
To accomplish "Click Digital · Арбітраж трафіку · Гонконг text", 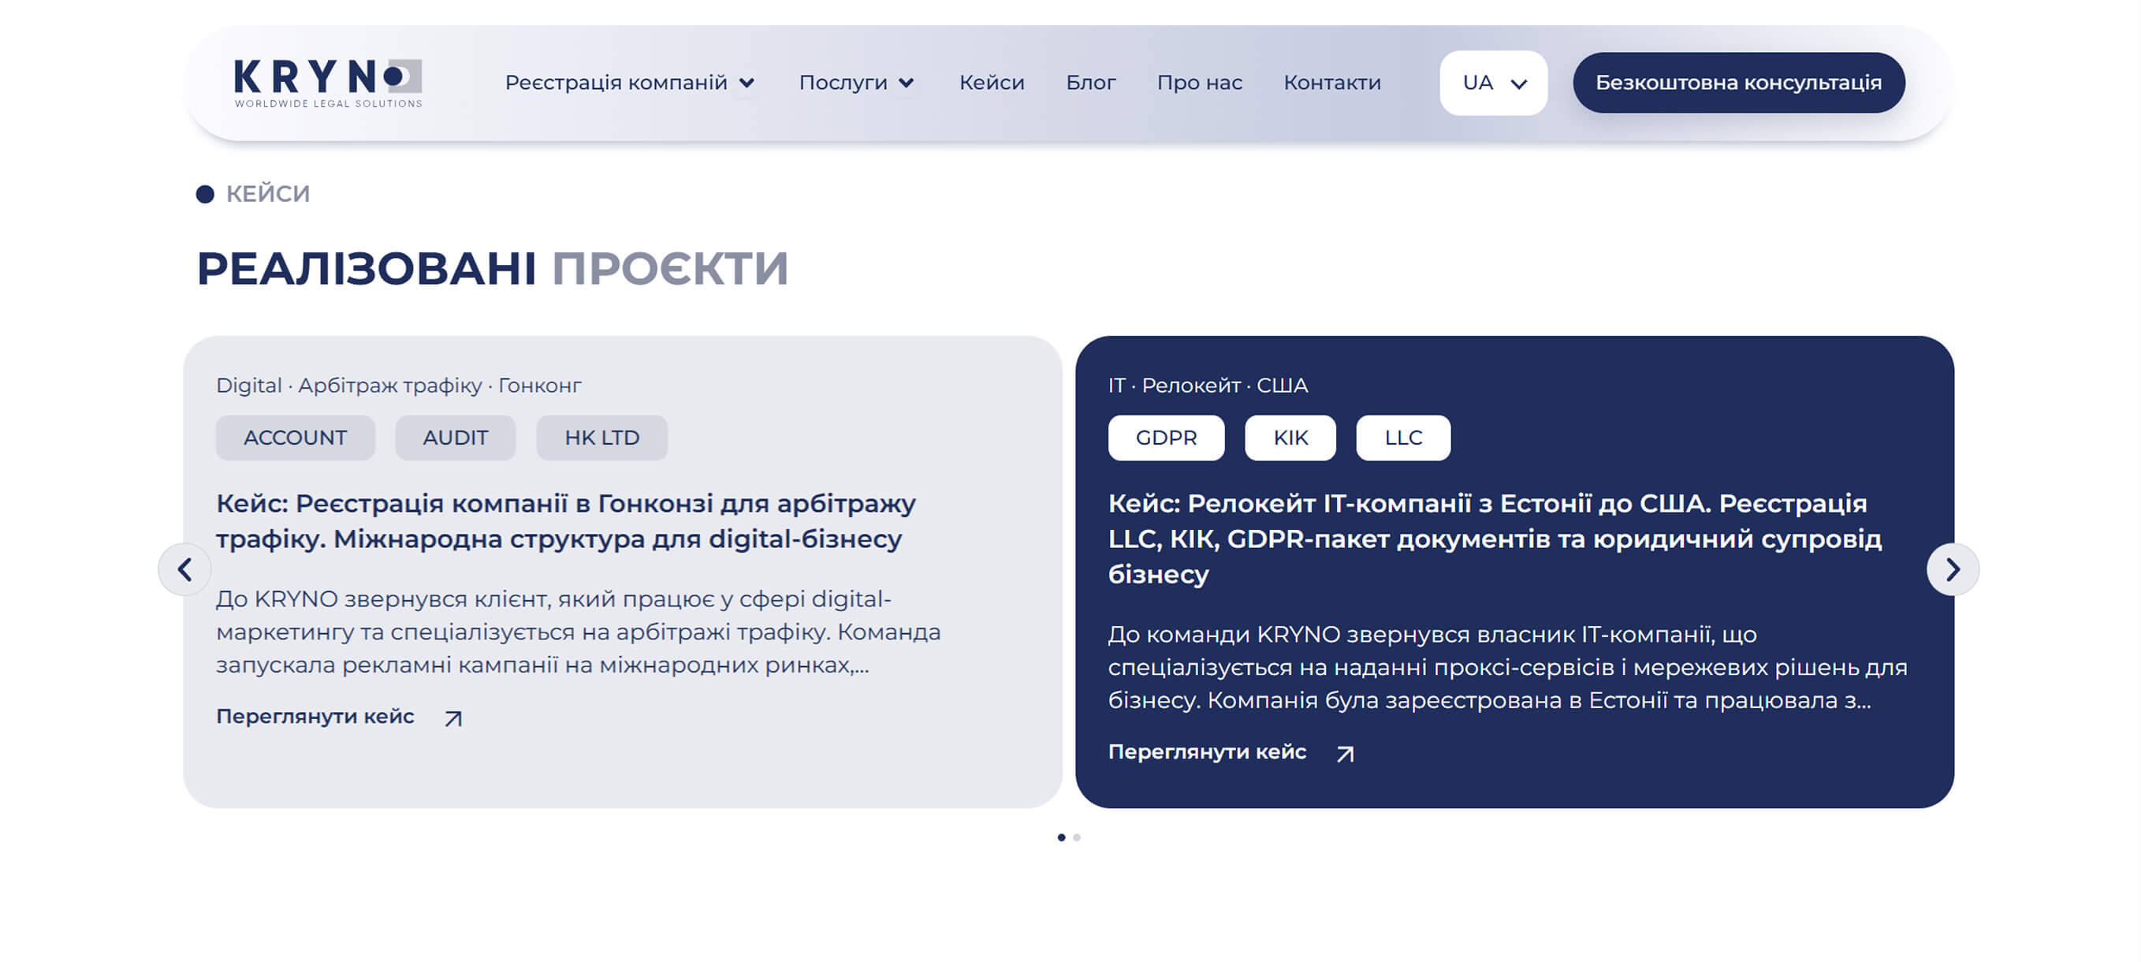I will 399,386.
